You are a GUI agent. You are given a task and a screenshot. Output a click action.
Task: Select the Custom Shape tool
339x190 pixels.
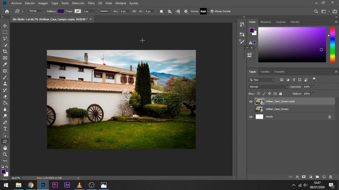pos(5,141)
